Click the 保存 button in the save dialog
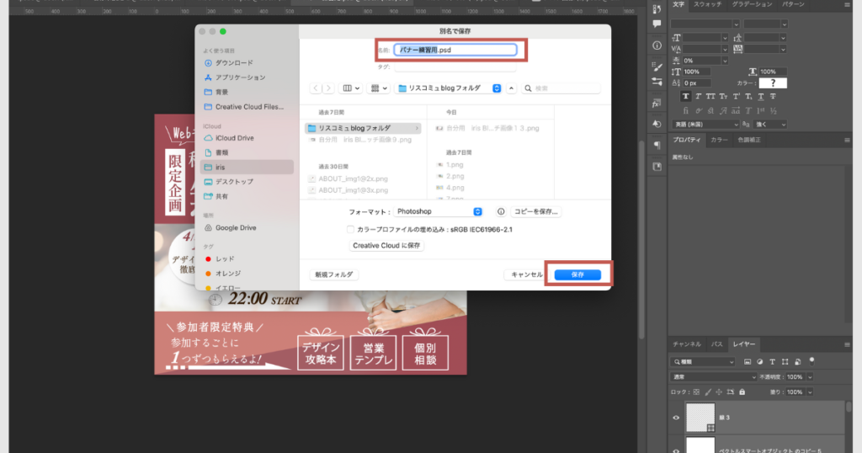The width and height of the screenshot is (862, 453). coord(577,274)
